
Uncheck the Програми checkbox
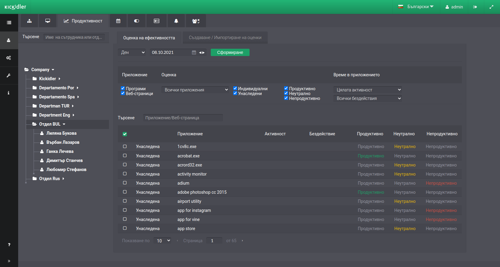(x=123, y=88)
